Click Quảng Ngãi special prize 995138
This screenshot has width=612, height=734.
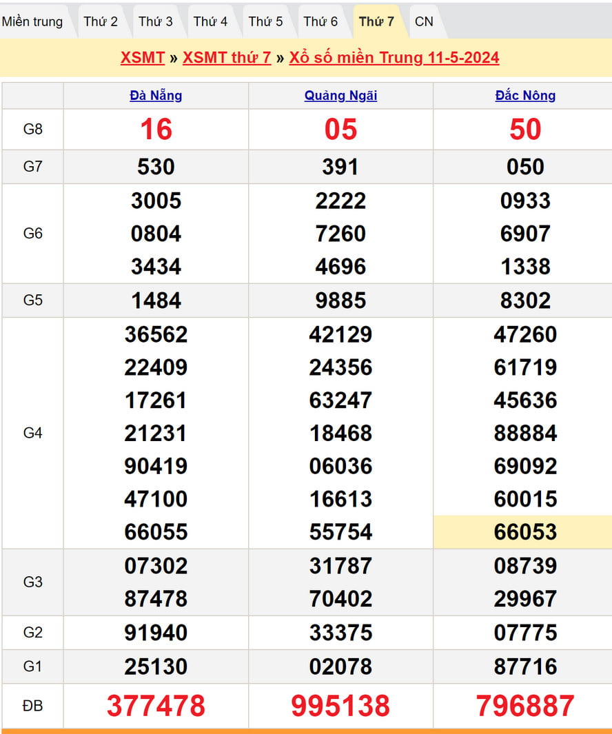[x=340, y=706]
